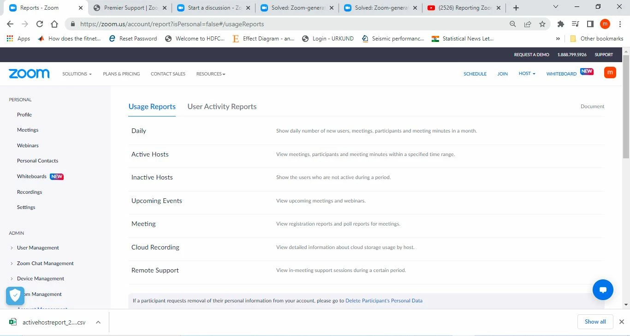Image resolution: width=630 pixels, height=336 pixels.
Task: Open Plans & Pricing menu item
Action: pyautogui.click(x=121, y=74)
